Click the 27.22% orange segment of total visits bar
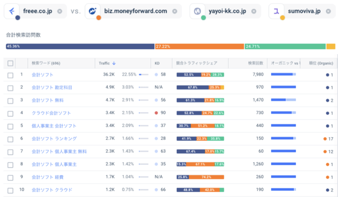338x197 pixels. point(199,46)
